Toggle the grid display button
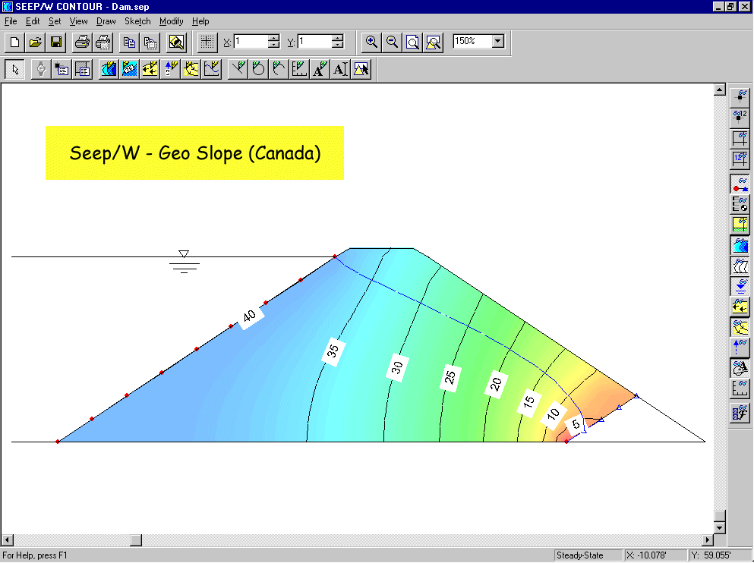754x563 pixels. coord(205,42)
